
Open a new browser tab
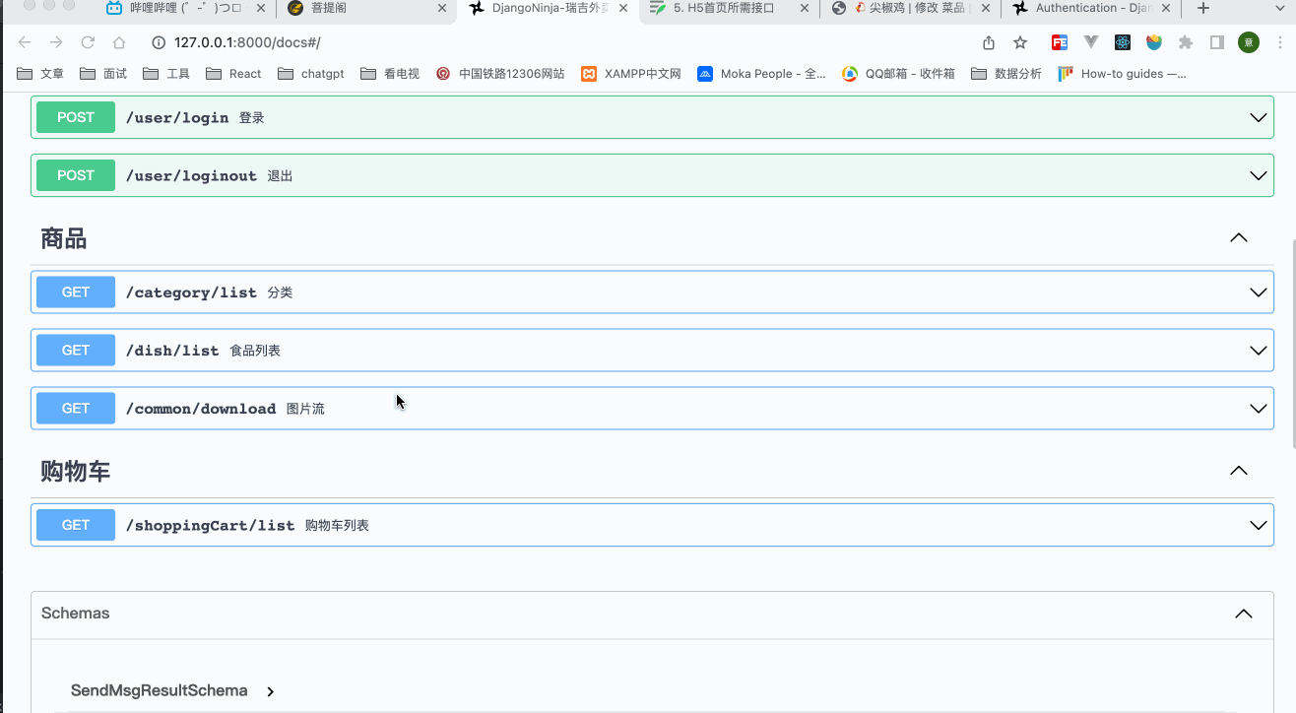click(x=1202, y=8)
